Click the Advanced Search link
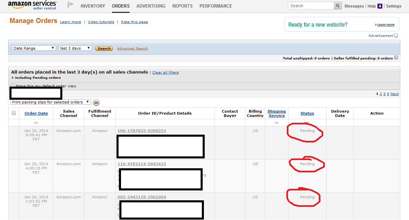409x220 pixels. [x=133, y=48]
